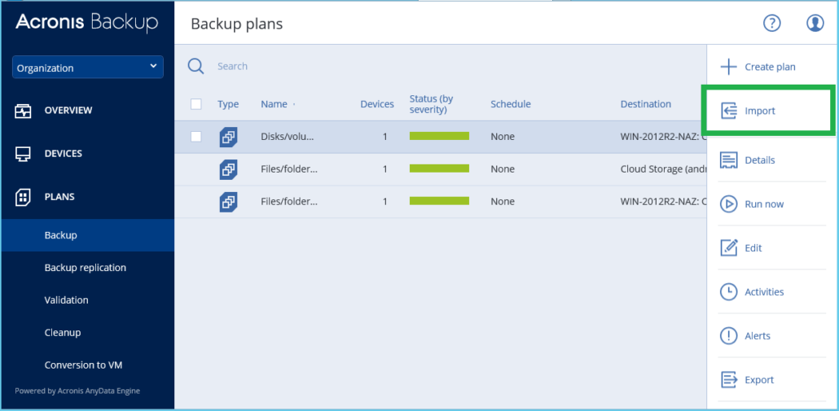Open the user account profile icon
The height and width of the screenshot is (411, 839).
click(x=815, y=23)
